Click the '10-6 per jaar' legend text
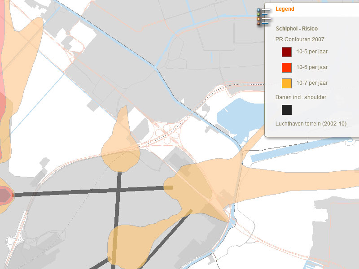Image resolution: width=359 pixels, height=269 pixels. click(312, 67)
